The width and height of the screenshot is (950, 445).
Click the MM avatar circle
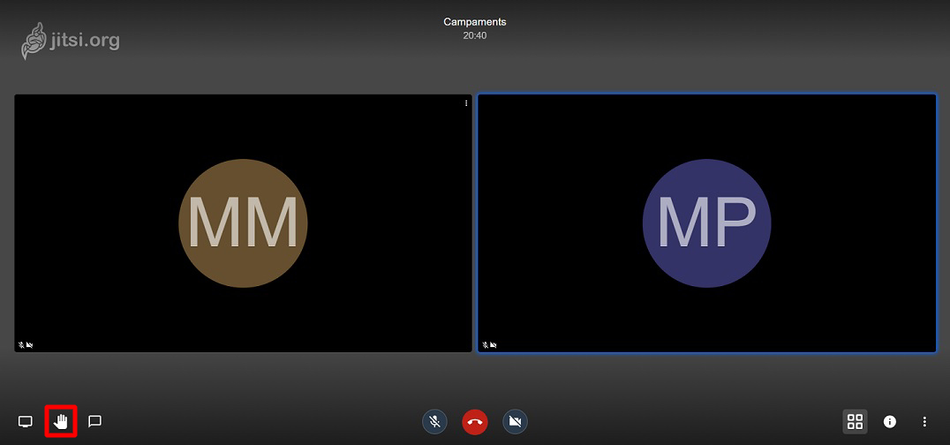[243, 223]
